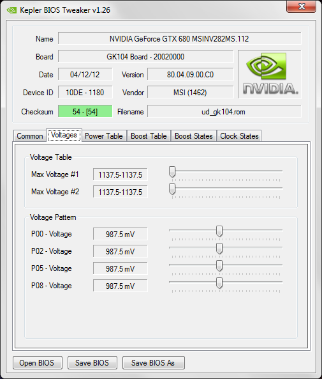Click the P00 - Voltage label
This screenshot has height=379, width=322.
click(52, 234)
